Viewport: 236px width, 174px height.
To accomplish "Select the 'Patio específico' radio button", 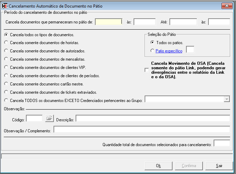I will (153, 51).
